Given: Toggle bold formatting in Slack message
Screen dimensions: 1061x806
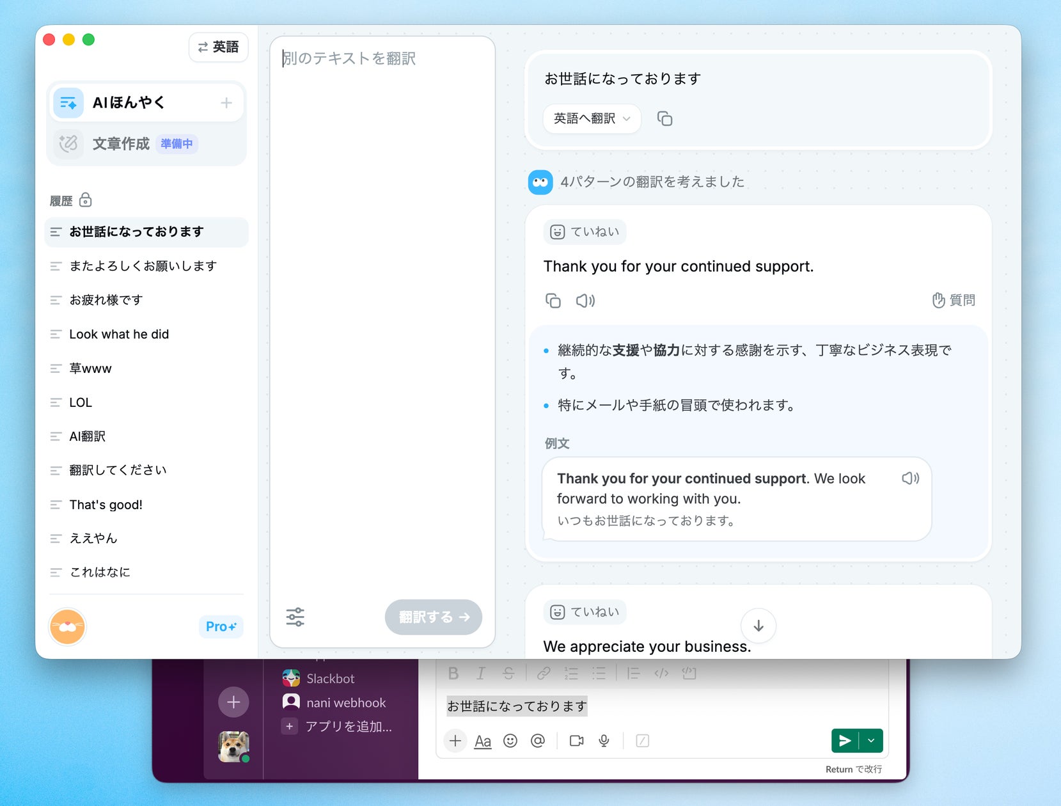Looking at the screenshot, I should 453,673.
